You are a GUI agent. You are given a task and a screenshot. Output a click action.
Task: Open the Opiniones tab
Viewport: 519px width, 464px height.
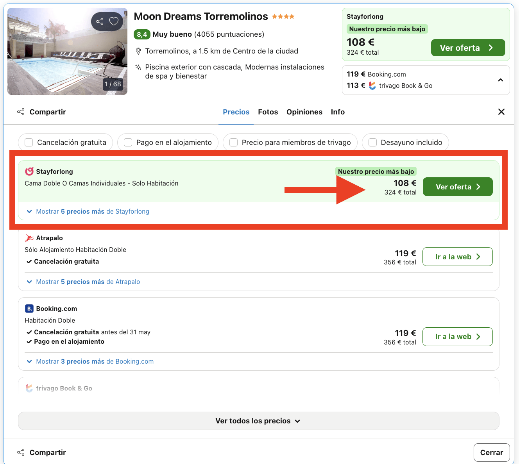coord(304,112)
